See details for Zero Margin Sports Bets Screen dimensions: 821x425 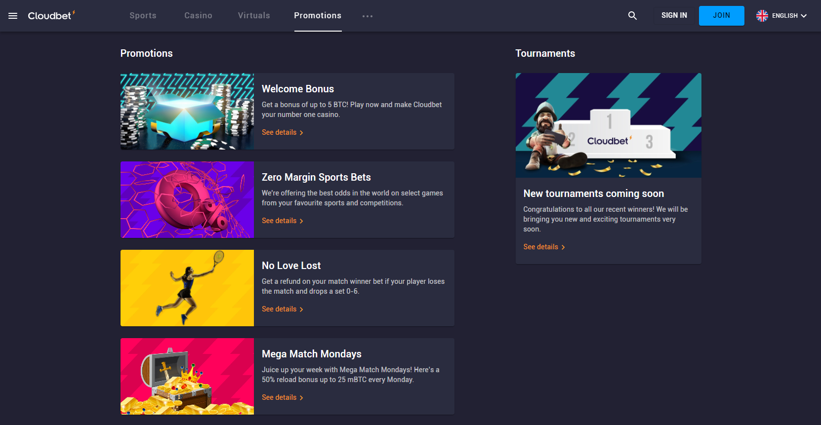pos(283,221)
